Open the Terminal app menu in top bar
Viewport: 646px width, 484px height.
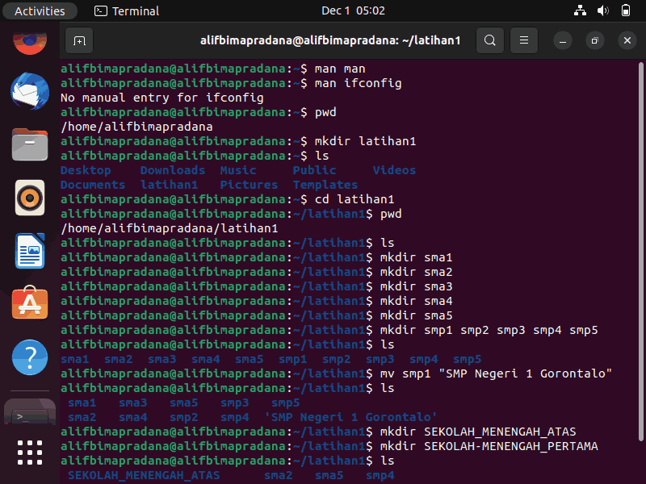click(x=127, y=10)
